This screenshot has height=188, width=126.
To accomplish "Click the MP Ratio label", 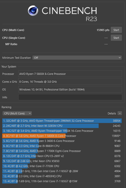I will [x=11, y=44].
